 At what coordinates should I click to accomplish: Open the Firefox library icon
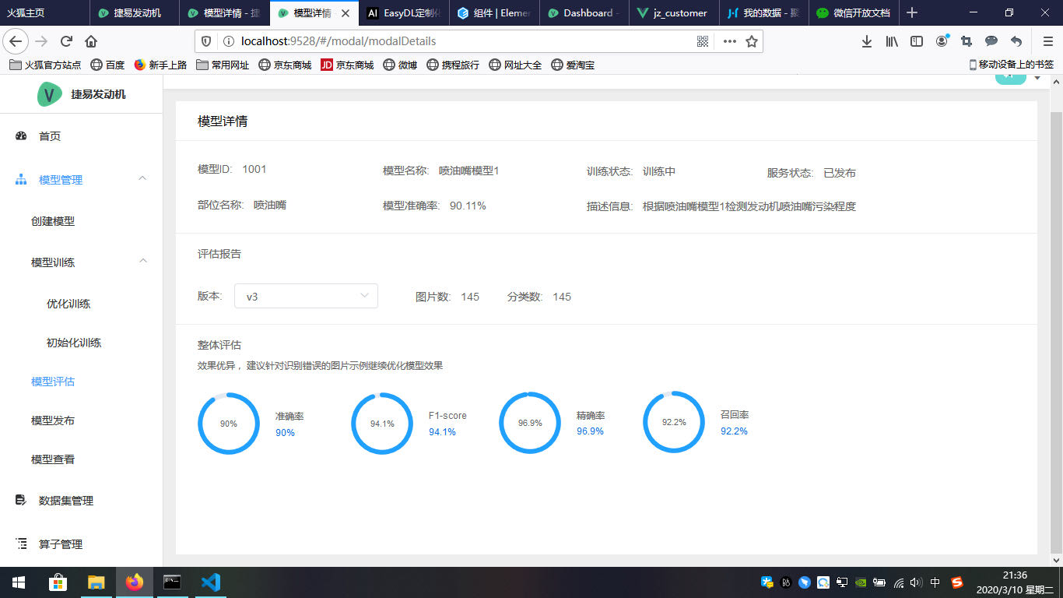click(892, 41)
